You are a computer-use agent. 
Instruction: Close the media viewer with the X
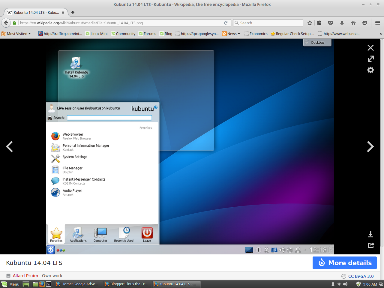(370, 48)
